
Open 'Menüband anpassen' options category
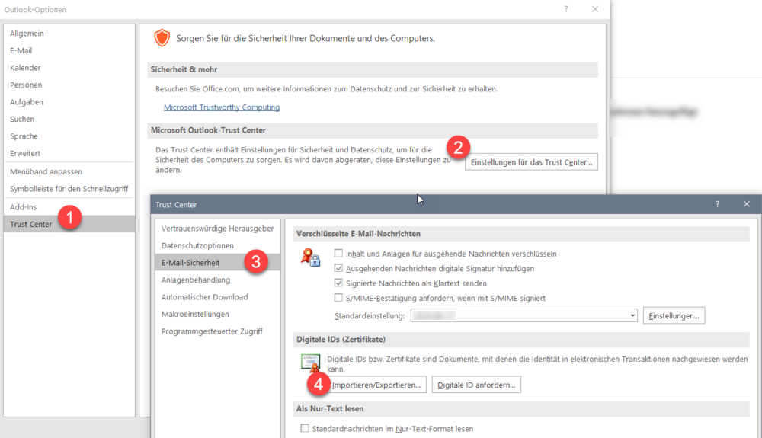[x=46, y=171]
